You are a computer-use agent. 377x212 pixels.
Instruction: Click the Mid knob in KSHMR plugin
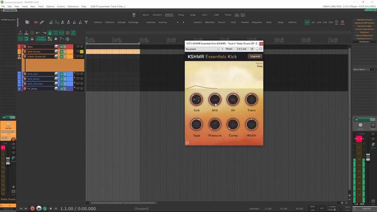[x=214, y=100]
